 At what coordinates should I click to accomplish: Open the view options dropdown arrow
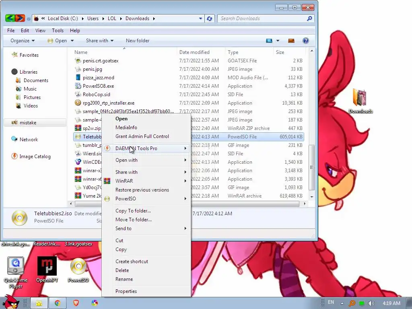click(278, 41)
